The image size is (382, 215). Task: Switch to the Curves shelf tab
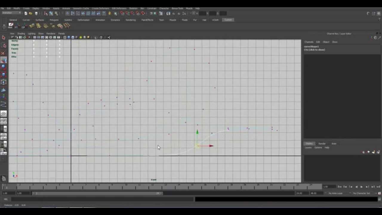26,20
